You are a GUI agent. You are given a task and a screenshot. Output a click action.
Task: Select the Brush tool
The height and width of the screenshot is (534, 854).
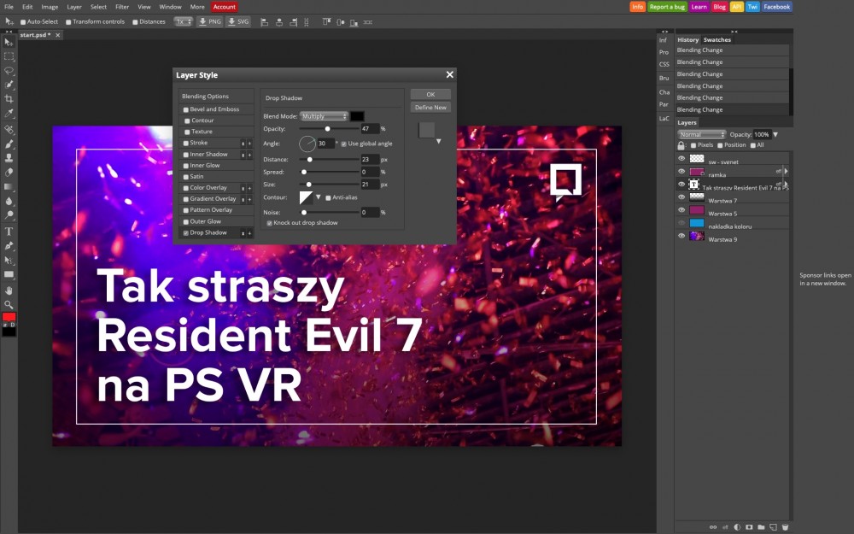coord(9,144)
